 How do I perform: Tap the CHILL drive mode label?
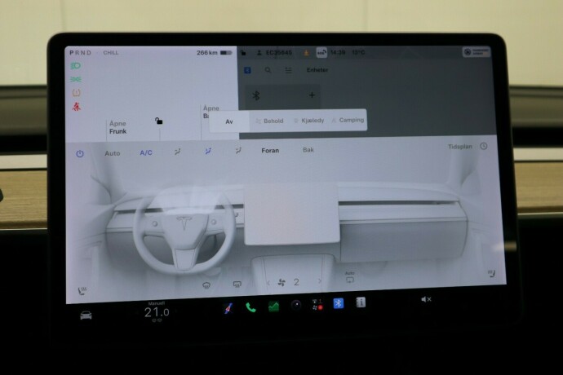coord(111,53)
